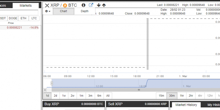
Task: Open the chart settings gear dropdown
Action: point(48,11)
